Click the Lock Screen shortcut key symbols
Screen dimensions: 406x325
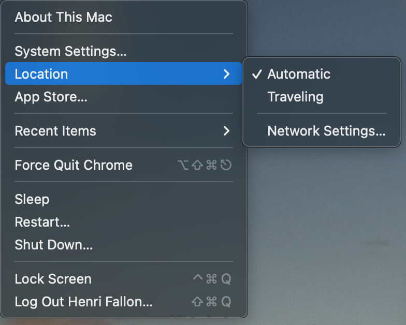point(211,279)
